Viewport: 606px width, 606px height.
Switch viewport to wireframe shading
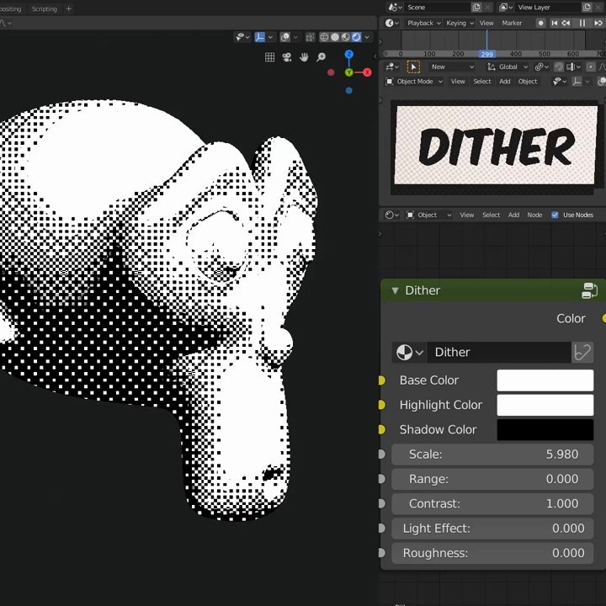(x=324, y=37)
